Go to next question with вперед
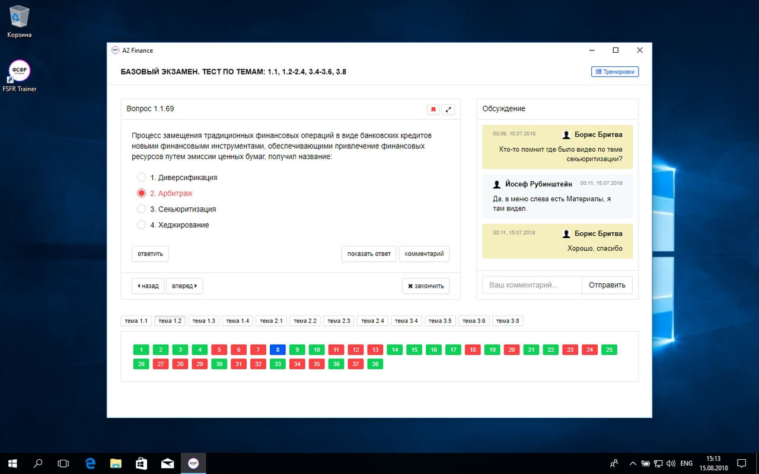Screen dimensions: 759x474 184,286
